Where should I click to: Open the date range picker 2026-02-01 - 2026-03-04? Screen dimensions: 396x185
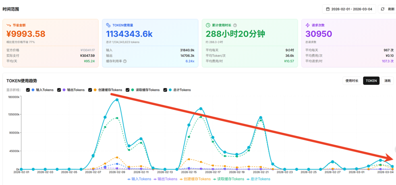point(349,9)
